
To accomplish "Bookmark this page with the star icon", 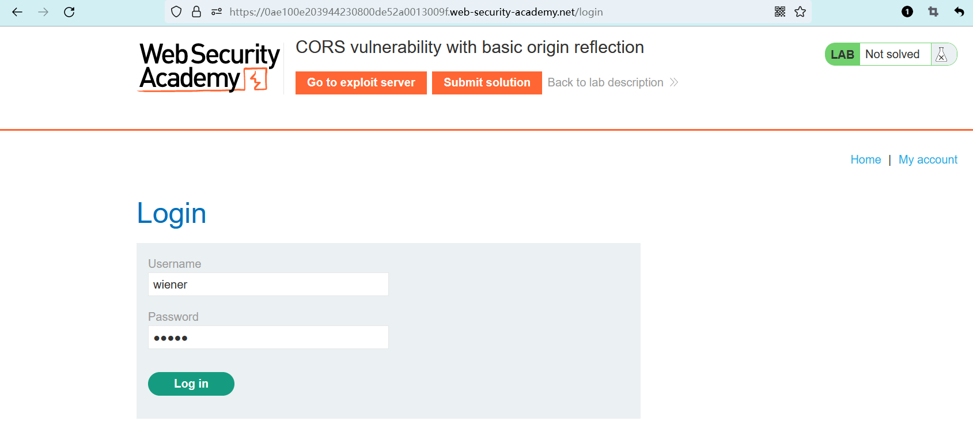I will [x=800, y=12].
